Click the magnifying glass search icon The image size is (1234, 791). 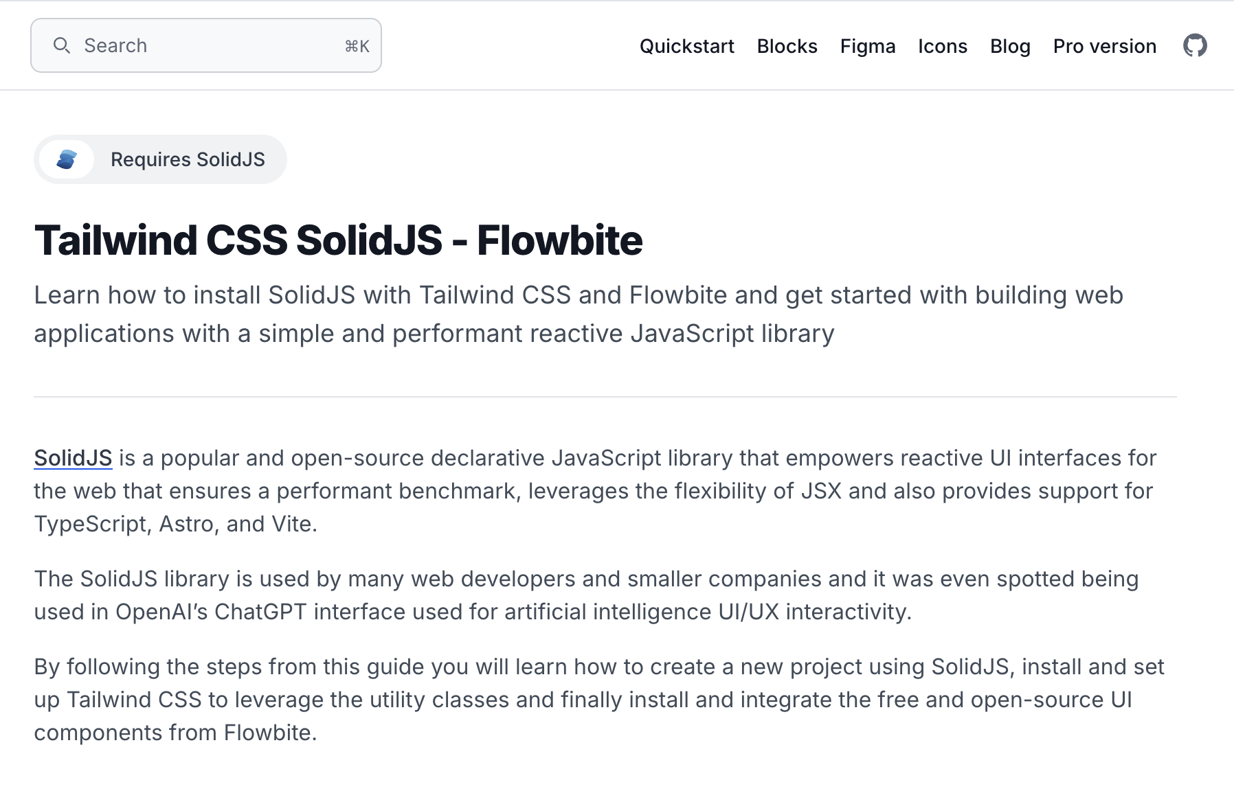(62, 45)
